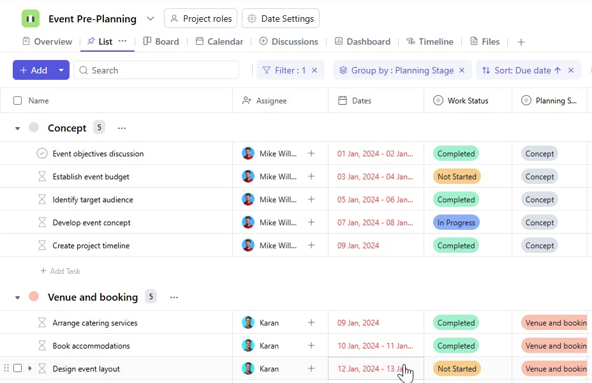
Task: Add assignee to Identify target audience
Action: click(311, 199)
